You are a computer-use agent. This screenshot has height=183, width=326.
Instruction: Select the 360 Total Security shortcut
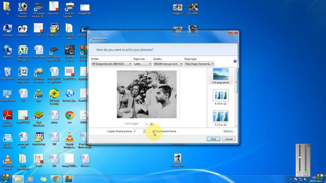point(54,97)
